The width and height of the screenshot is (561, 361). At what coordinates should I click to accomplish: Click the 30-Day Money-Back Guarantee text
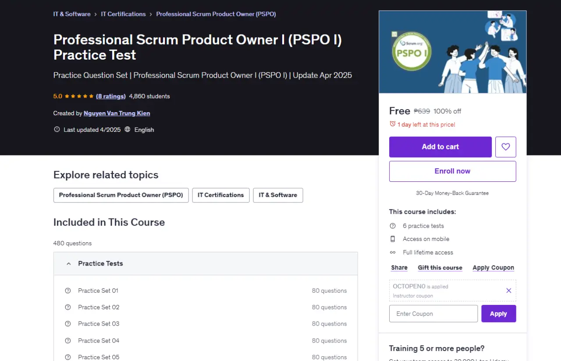coord(452,193)
